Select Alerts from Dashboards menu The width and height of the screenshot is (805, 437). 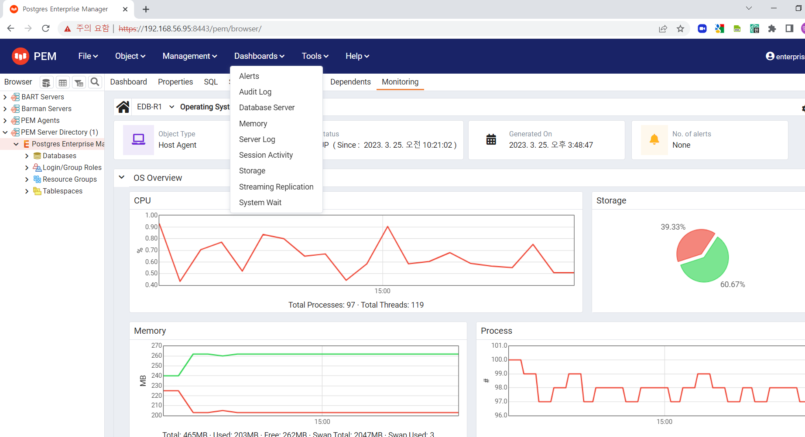[x=276, y=76]
